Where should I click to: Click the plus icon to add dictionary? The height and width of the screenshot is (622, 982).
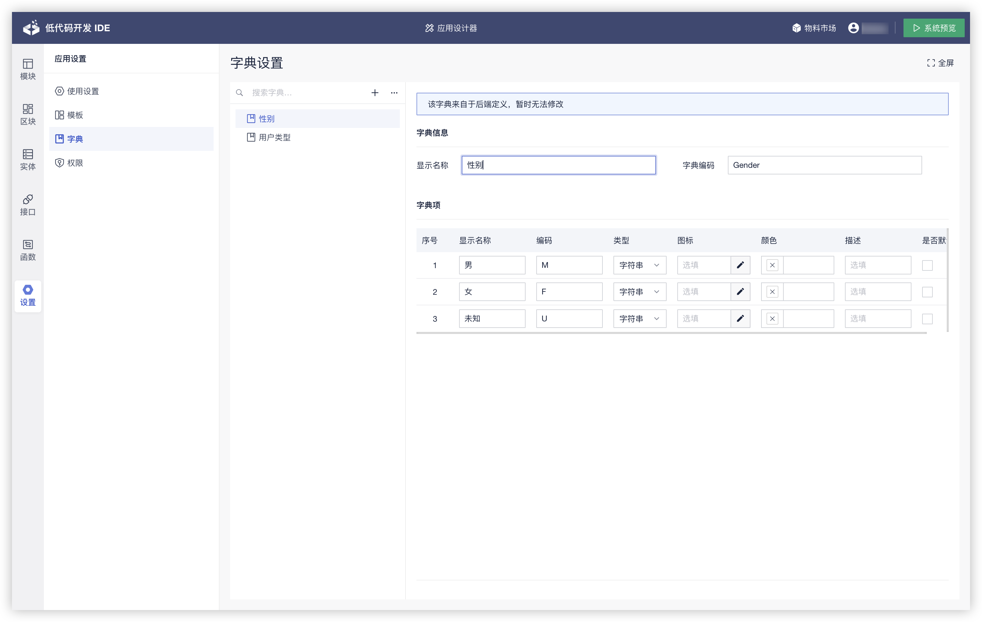(375, 93)
